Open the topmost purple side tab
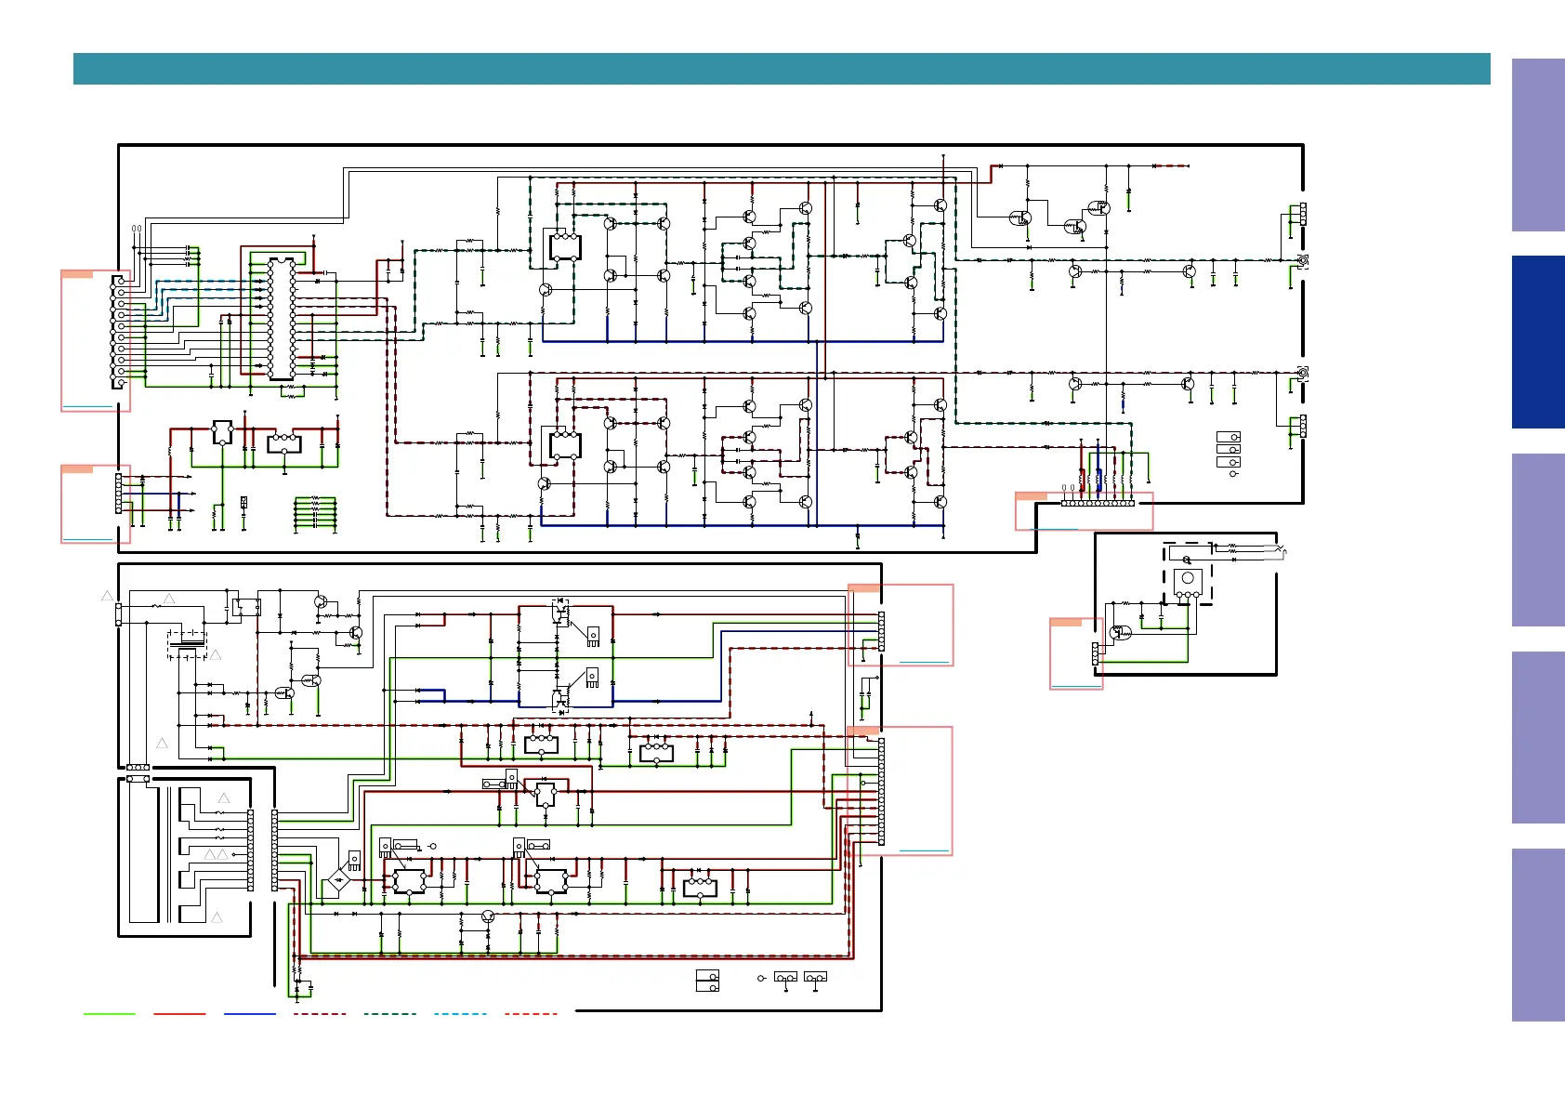The width and height of the screenshot is (1565, 1107). [x=1538, y=145]
